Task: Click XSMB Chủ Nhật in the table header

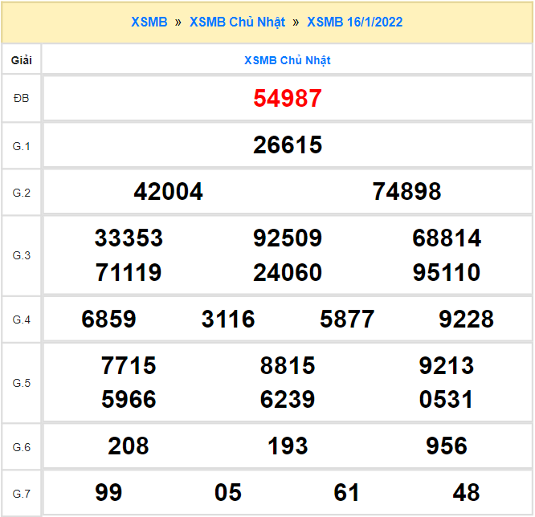Action: [287, 60]
